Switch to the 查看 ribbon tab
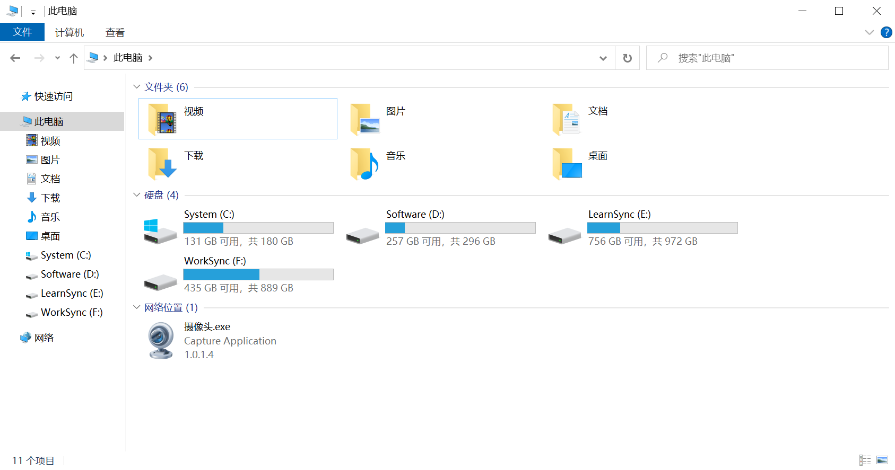This screenshot has height=470, width=895. coord(115,32)
